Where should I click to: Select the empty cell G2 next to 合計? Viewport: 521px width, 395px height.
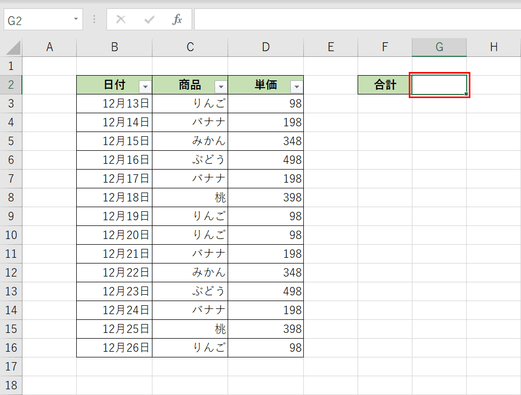point(439,85)
